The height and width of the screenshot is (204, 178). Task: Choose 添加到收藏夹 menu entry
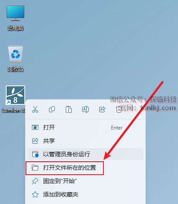pyautogui.click(x=85, y=194)
